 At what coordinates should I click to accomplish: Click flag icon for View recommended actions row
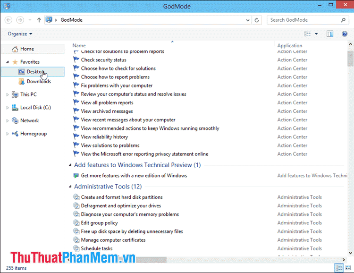coord(76,128)
